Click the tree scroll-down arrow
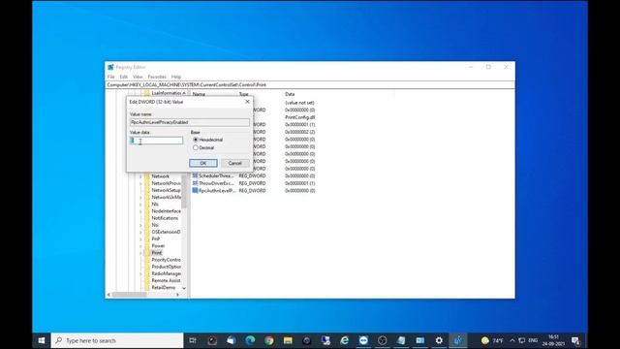This screenshot has width=620, height=349. click(x=184, y=288)
